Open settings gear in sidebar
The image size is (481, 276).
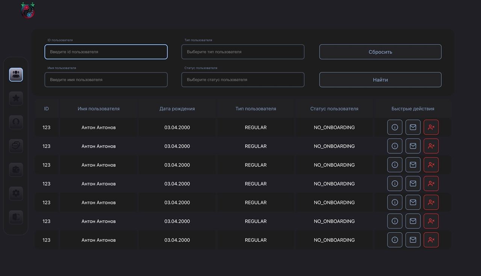16,193
